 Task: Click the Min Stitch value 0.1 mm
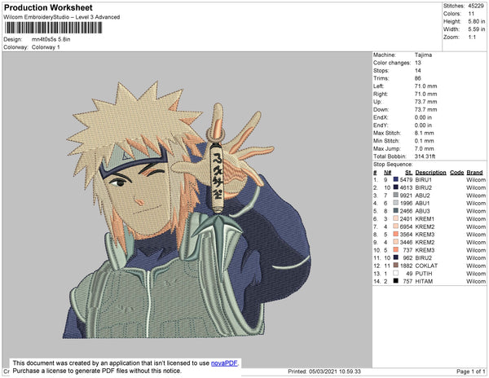[x=424, y=141]
